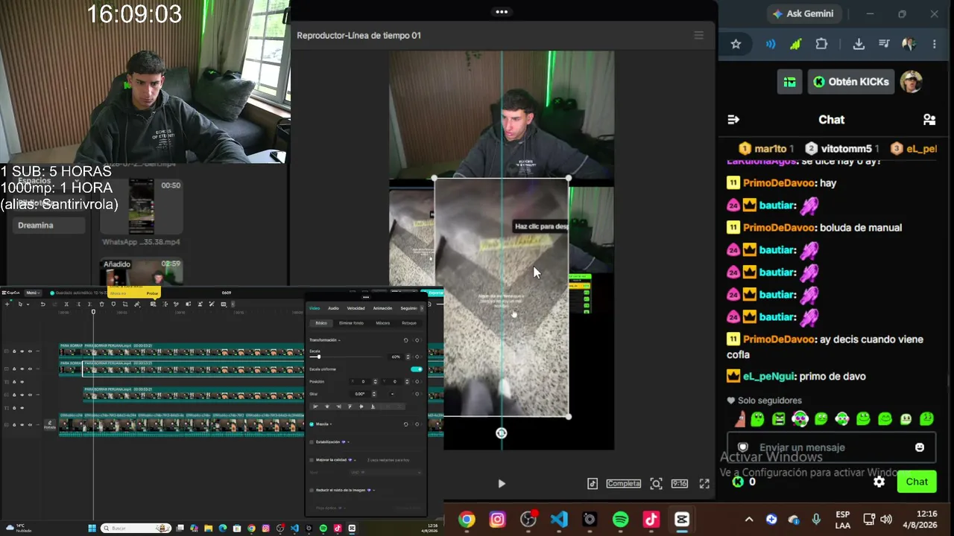
Task: Align clip to top edge
Action: 350,406
